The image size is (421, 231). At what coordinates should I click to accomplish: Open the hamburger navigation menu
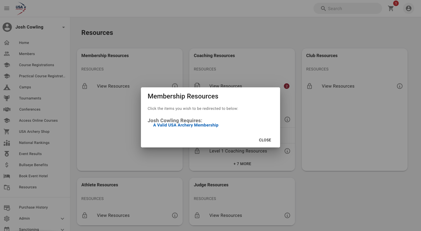(x=7, y=8)
